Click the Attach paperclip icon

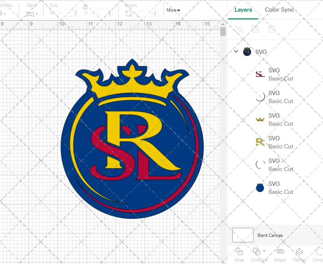pos(280,252)
